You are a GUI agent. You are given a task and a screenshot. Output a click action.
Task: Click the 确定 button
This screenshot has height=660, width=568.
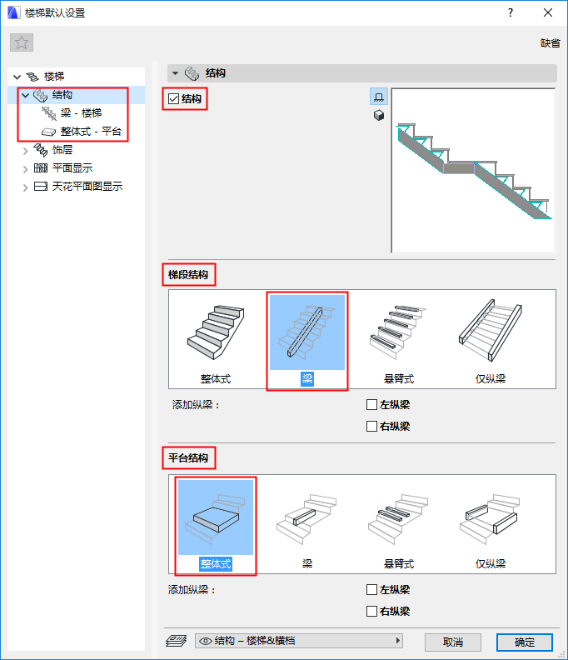tap(524, 642)
